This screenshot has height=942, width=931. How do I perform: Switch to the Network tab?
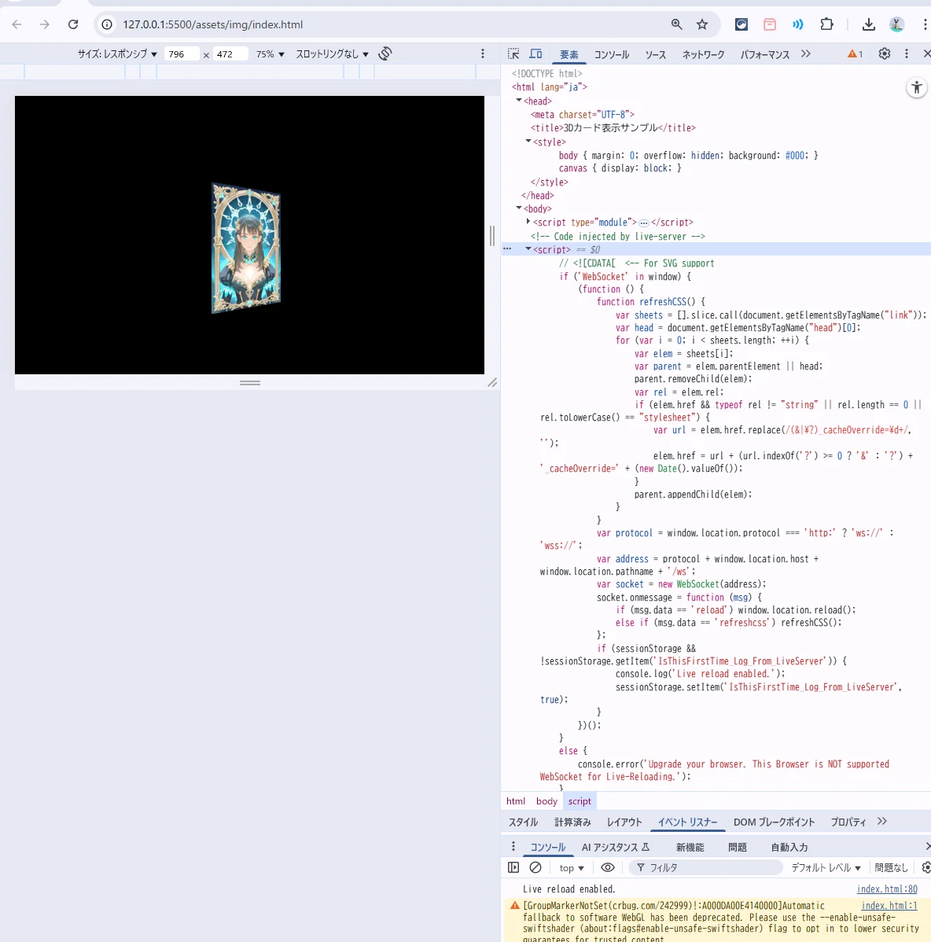tap(703, 54)
